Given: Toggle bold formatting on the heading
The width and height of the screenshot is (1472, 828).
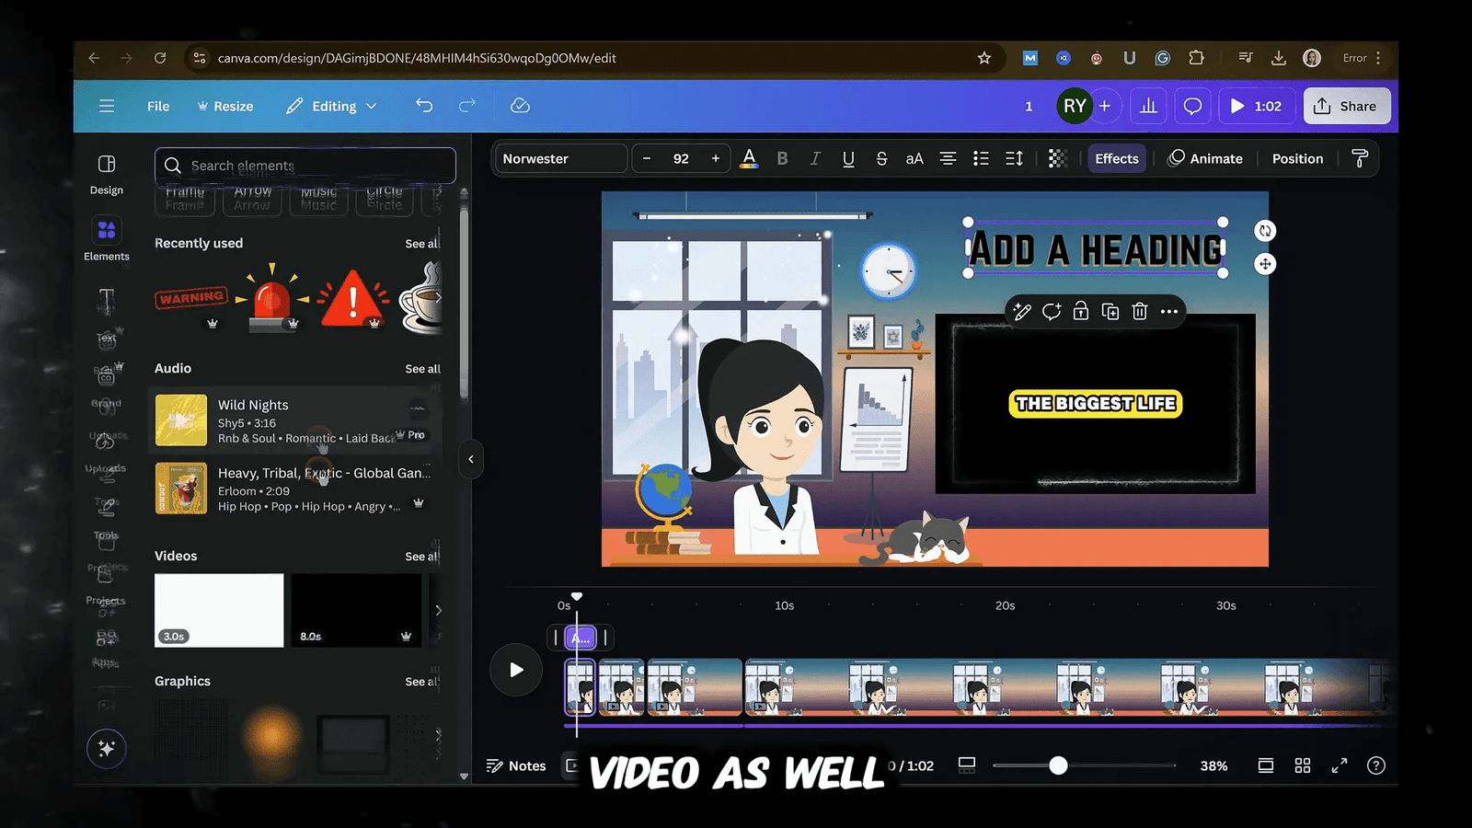Looking at the screenshot, I should point(782,158).
